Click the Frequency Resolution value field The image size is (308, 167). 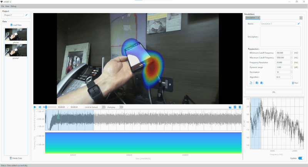tap(283, 62)
